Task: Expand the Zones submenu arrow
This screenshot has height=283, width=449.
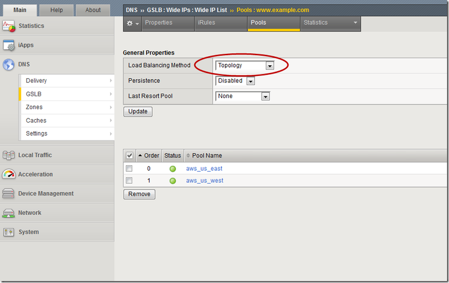Action: [111, 107]
